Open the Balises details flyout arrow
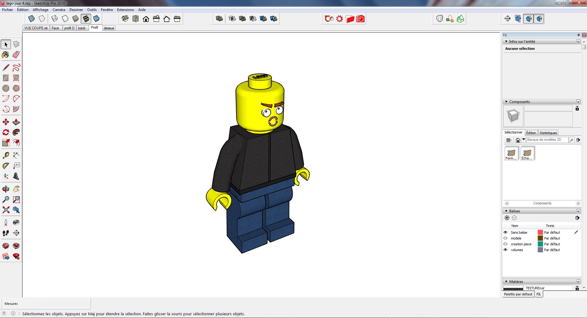The width and height of the screenshot is (587, 318). pos(577,218)
